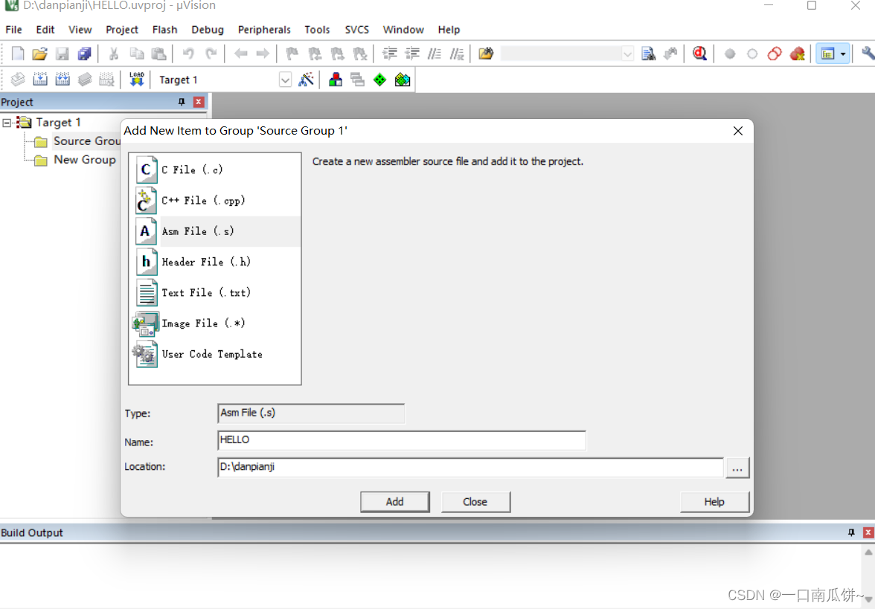Open the Peripherals menu
Screen dimensions: 875x609
264,30
